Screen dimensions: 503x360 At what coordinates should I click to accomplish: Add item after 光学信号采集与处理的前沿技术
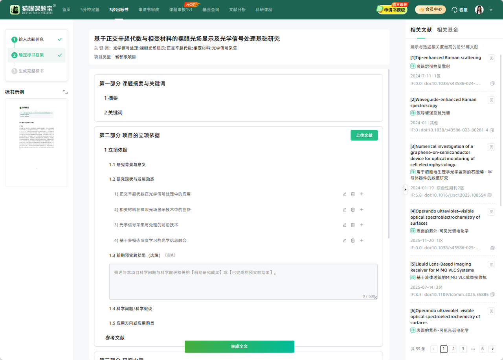(362, 225)
